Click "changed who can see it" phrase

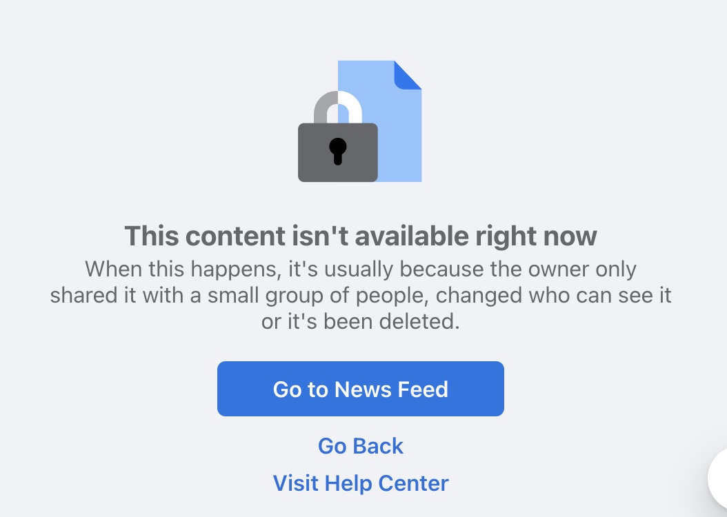(x=554, y=296)
